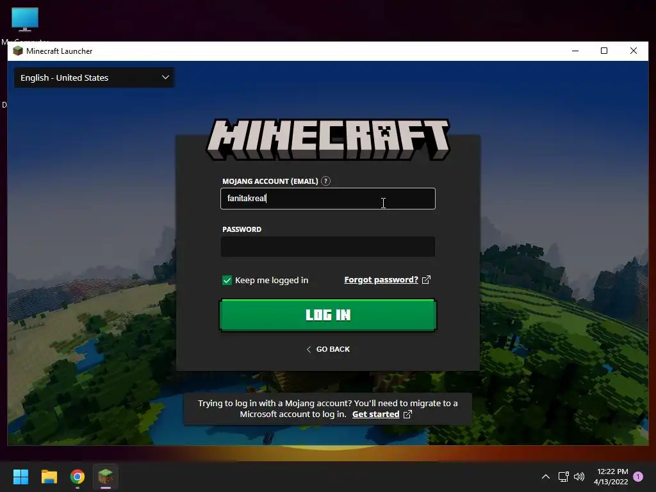Open the Get started migration link
The width and height of the screenshot is (656, 492).
(375, 414)
